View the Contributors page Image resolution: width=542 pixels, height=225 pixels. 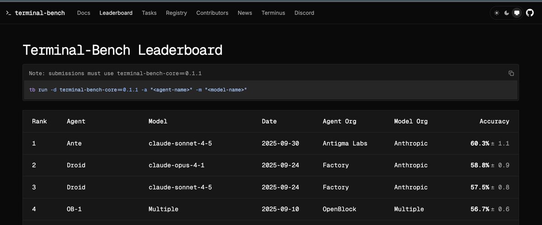(x=212, y=13)
